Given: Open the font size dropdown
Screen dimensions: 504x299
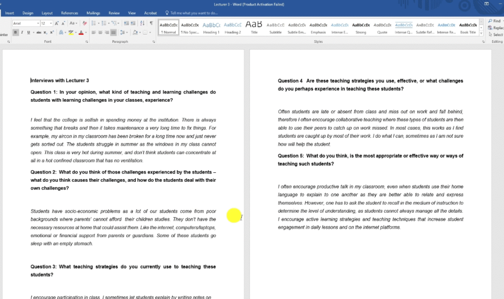Looking at the screenshot, I should pos(51,23).
